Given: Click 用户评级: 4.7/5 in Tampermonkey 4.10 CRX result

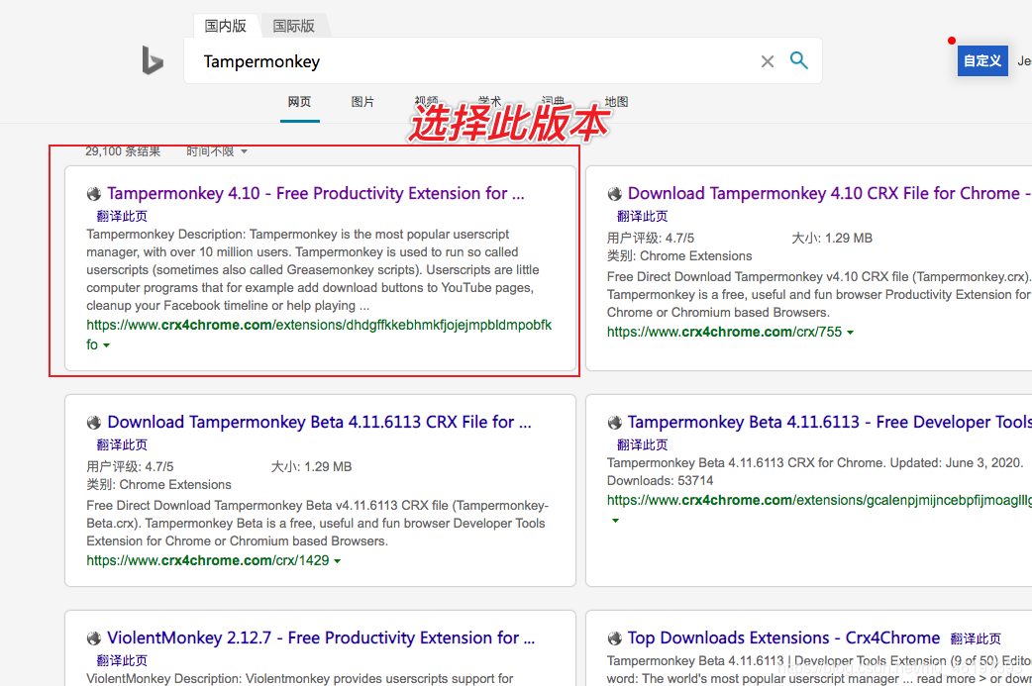Looking at the screenshot, I should pyautogui.click(x=651, y=239).
